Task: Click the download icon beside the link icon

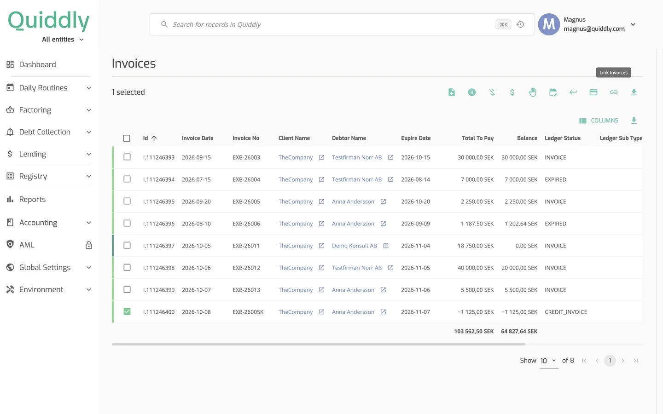Action: (634, 92)
